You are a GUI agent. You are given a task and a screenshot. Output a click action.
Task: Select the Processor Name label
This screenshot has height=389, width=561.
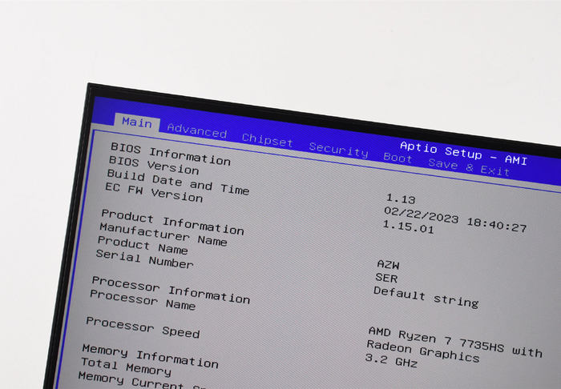point(143,300)
